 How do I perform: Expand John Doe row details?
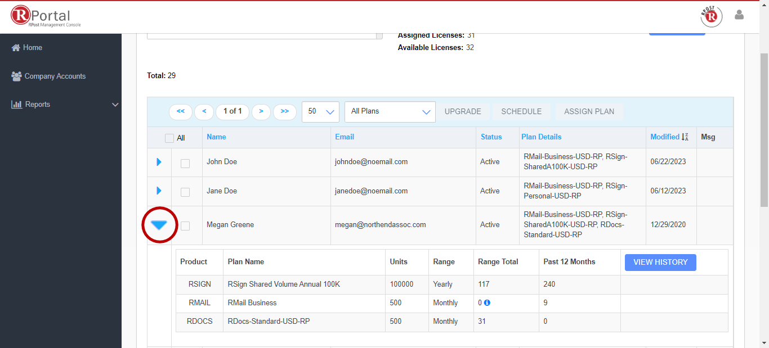click(159, 162)
